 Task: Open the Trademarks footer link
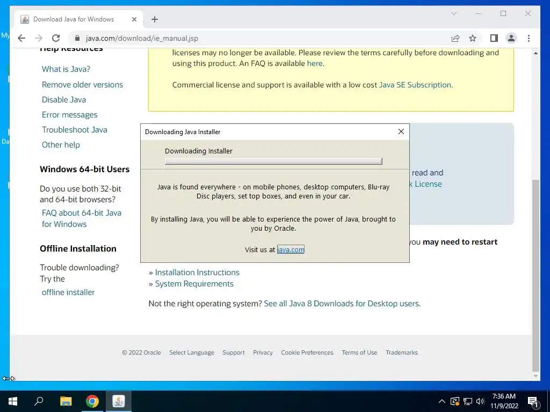(402, 352)
